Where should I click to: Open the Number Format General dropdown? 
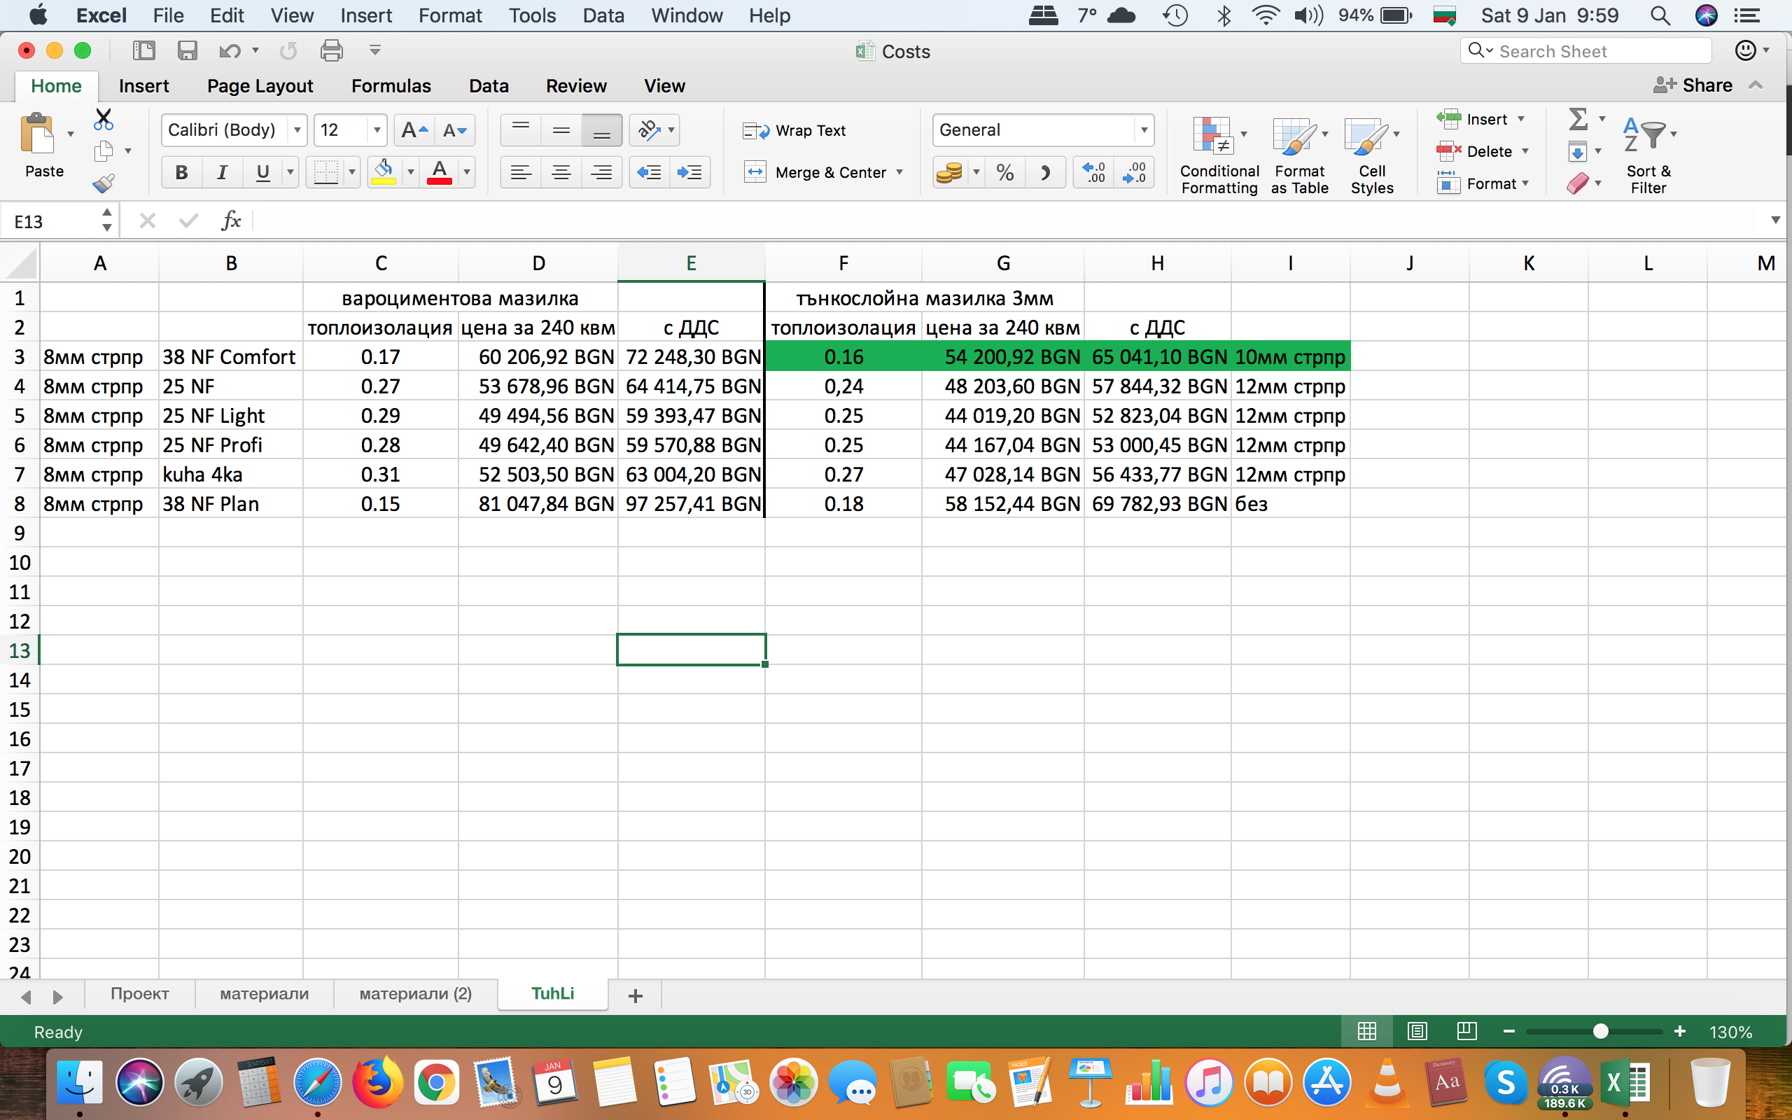(x=1143, y=130)
